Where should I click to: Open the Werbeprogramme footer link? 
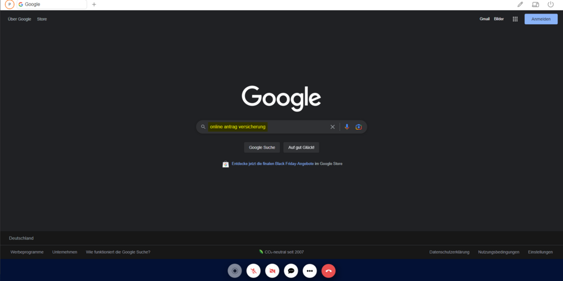point(27,252)
